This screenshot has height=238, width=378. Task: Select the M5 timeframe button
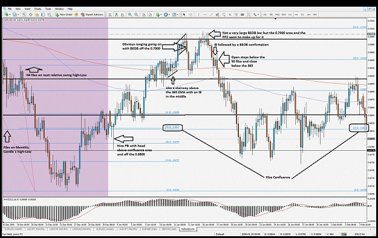[271, 15]
